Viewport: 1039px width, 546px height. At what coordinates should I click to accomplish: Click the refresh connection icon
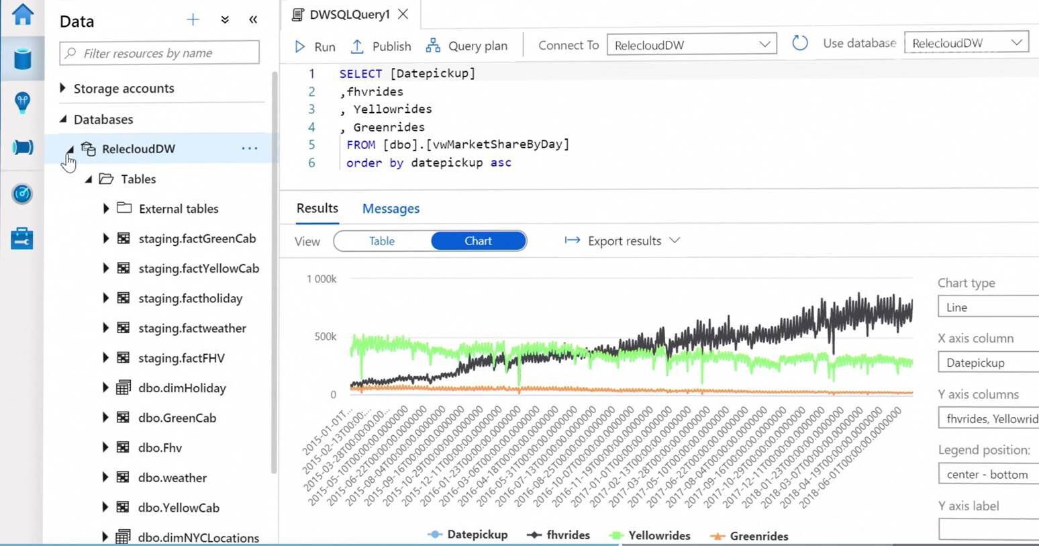799,43
